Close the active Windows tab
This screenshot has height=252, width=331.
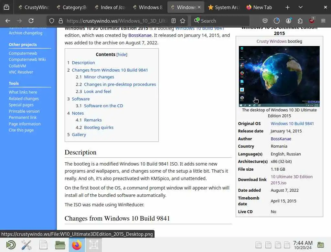pos(199,7)
